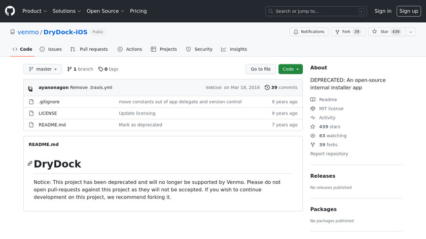
Task: Open the move constants commit message
Action: tap(180, 102)
